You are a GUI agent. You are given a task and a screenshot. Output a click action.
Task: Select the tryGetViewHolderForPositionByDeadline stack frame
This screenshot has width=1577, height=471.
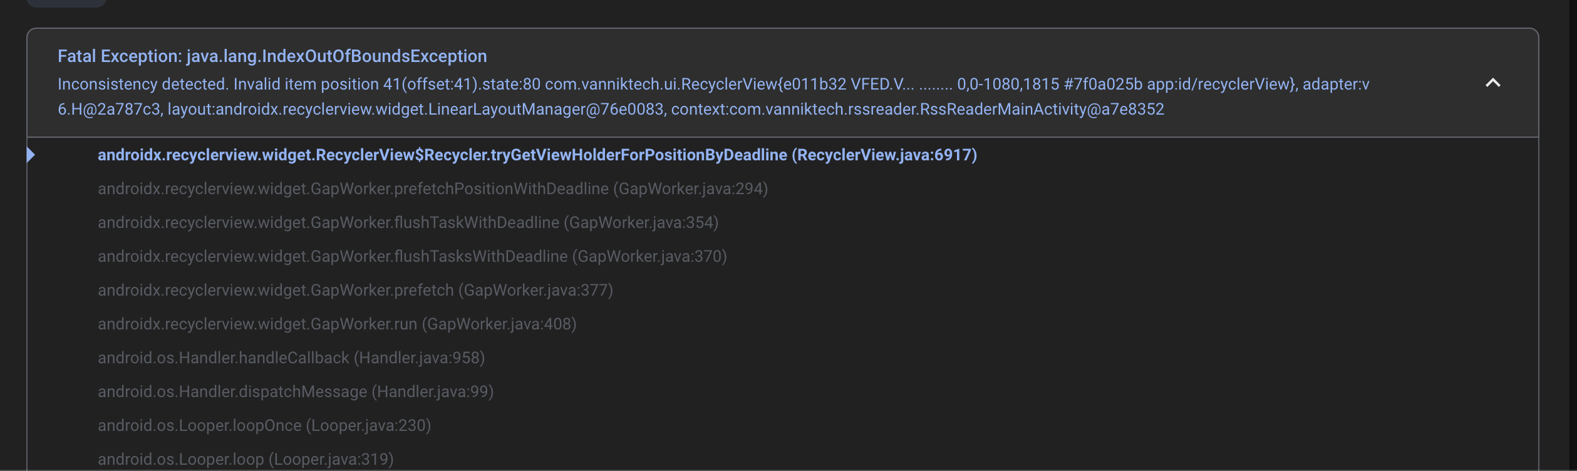(x=442, y=155)
